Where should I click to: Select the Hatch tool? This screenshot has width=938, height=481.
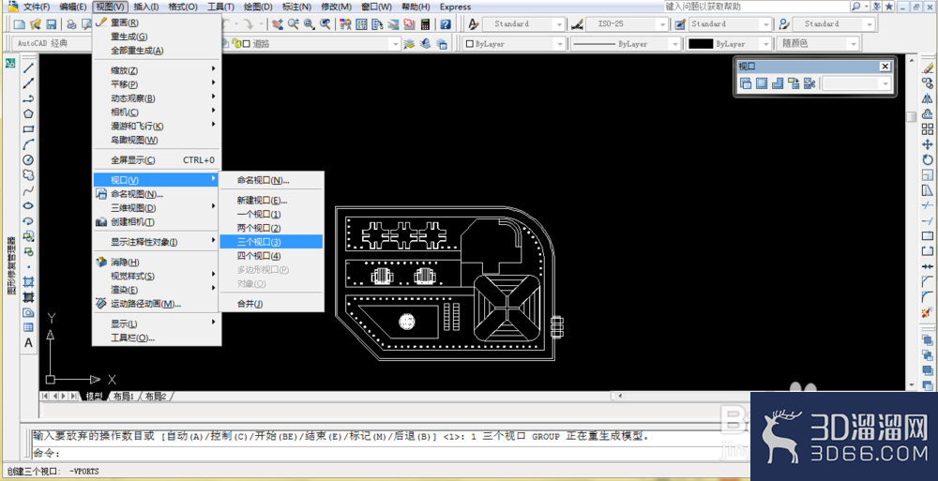pos(28,282)
